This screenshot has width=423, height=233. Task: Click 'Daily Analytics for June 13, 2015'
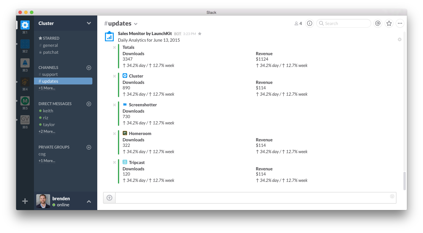(x=149, y=40)
